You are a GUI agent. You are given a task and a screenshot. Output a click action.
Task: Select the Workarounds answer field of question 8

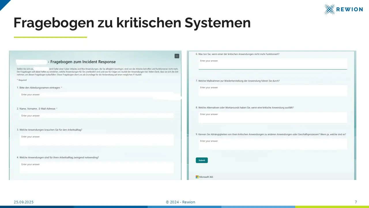[273, 117]
